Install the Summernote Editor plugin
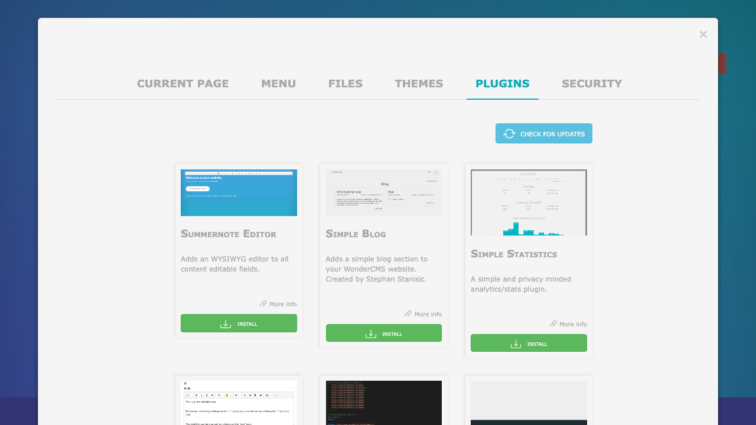 [239, 323]
